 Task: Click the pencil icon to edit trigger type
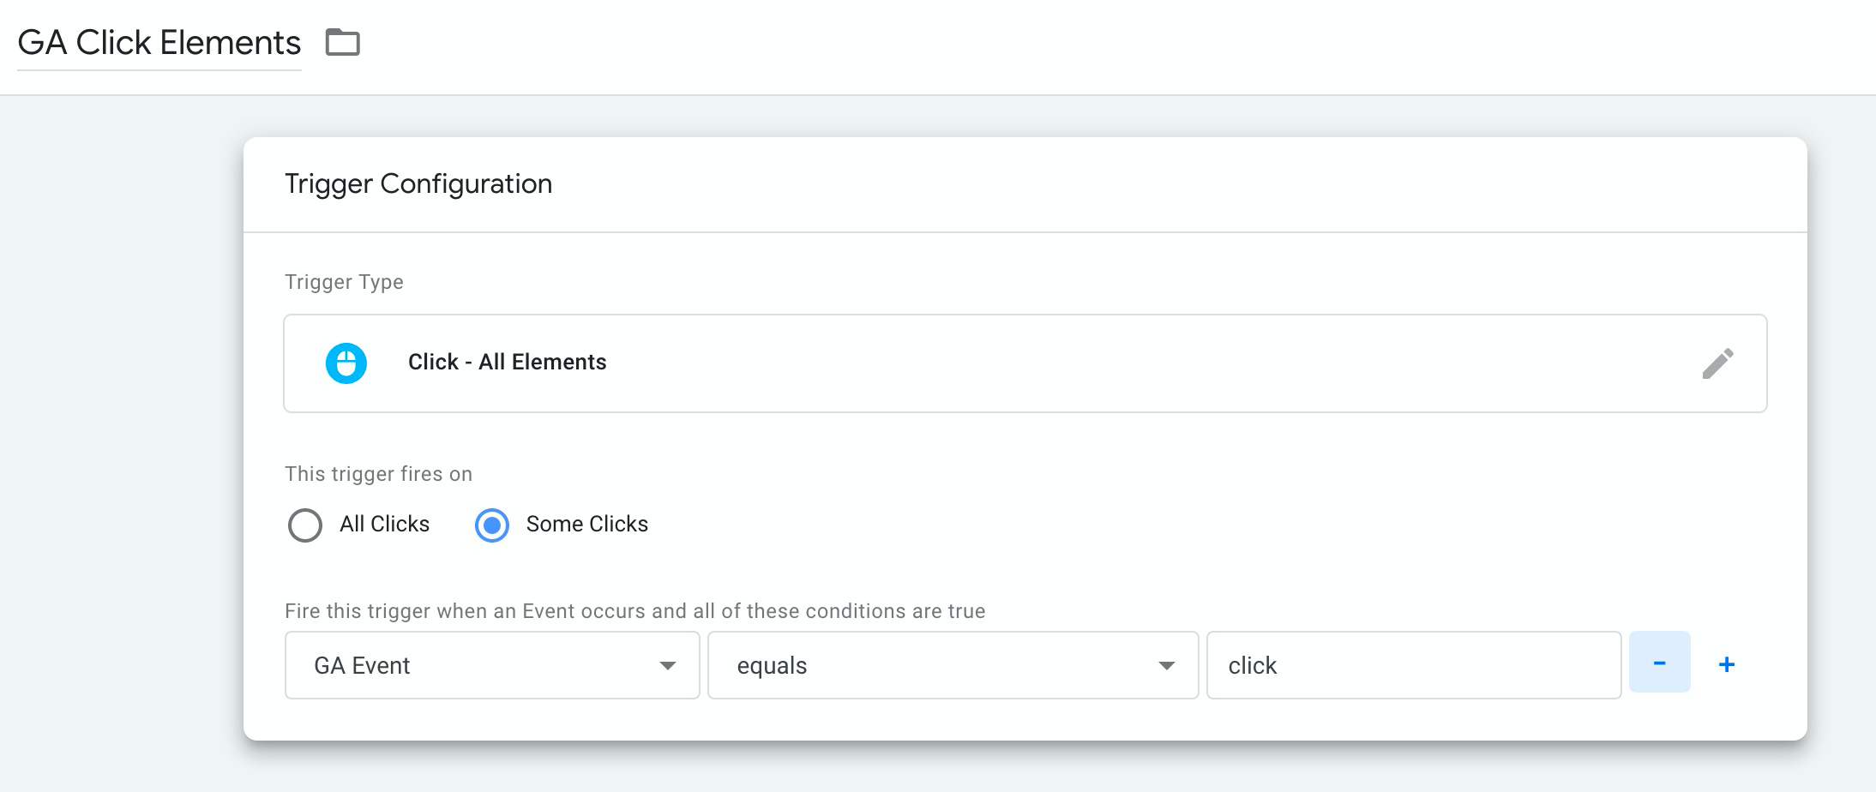pos(1717,363)
